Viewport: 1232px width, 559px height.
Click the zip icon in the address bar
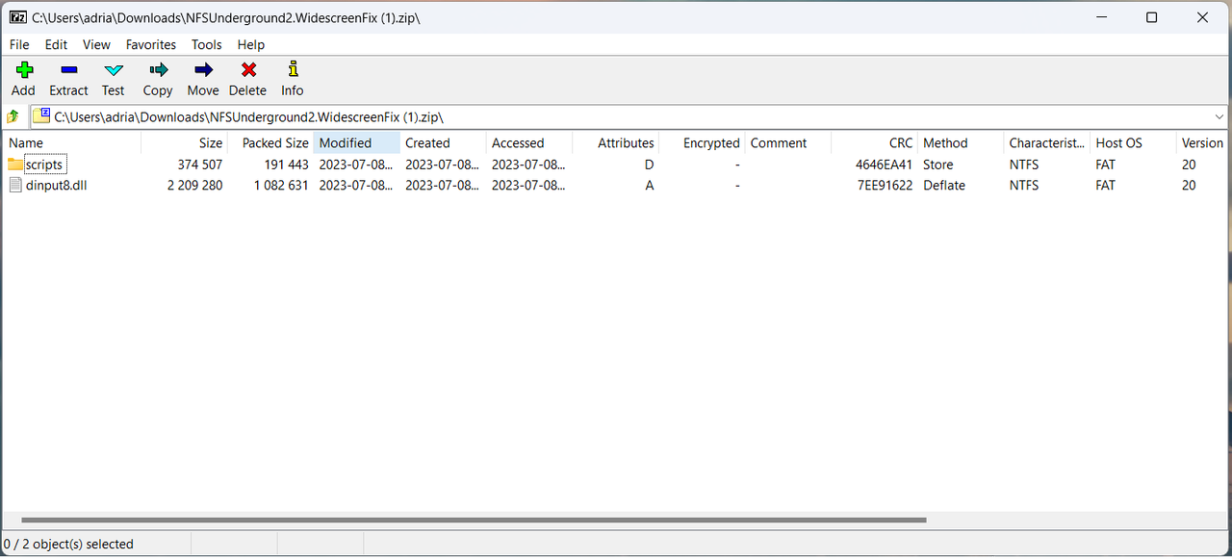(41, 116)
